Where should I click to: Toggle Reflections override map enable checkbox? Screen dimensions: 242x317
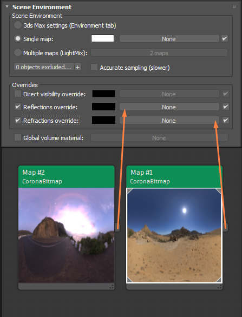pos(226,107)
